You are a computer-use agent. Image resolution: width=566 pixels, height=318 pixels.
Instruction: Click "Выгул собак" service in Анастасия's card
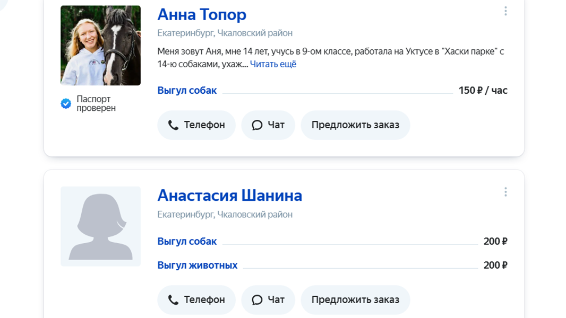coord(187,242)
